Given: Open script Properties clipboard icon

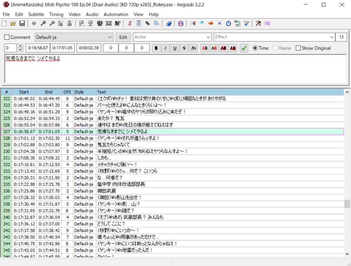Looking at the screenshot, I should click(139, 23).
